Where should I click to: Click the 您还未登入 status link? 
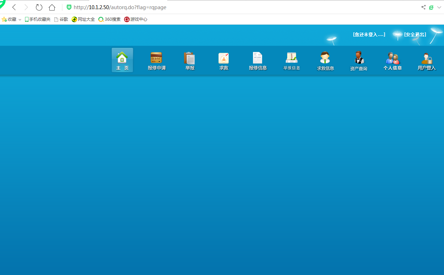pyautogui.click(x=369, y=35)
